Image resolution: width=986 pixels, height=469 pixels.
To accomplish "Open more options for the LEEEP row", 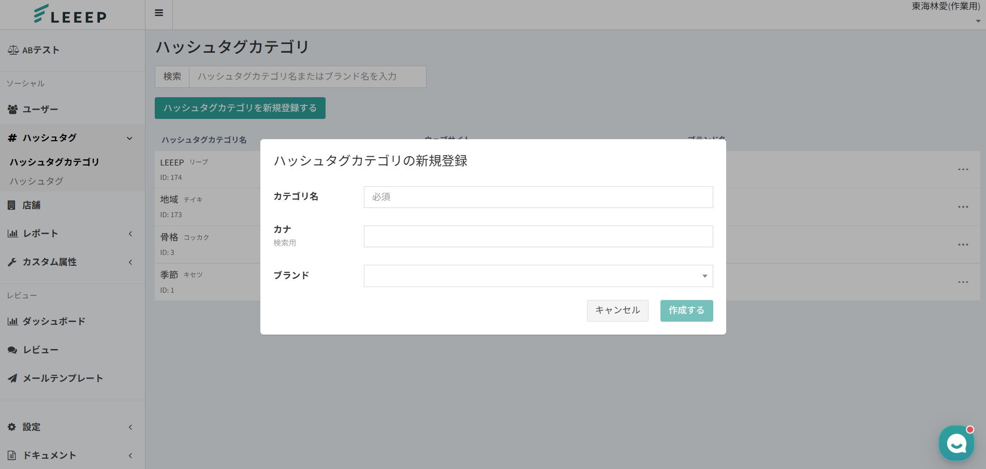I will (963, 170).
